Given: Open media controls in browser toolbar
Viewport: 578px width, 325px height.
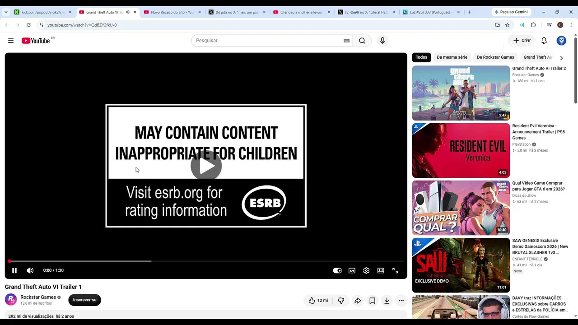Looking at the screenshot, I should pyautogui.click(x=549, y=25).
